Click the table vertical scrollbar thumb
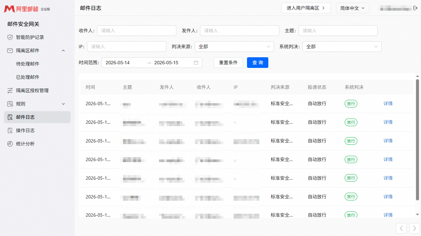The width and height of the screenshot is (421, 236). point(417,140)
